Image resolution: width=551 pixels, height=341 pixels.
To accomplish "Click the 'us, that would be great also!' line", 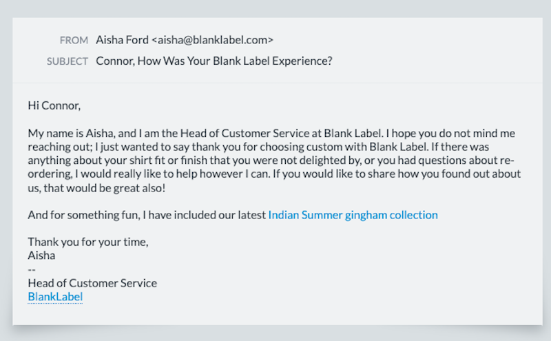I will 96,188.
